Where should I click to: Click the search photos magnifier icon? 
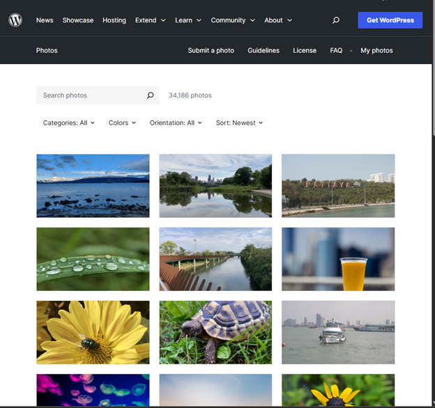150,95
